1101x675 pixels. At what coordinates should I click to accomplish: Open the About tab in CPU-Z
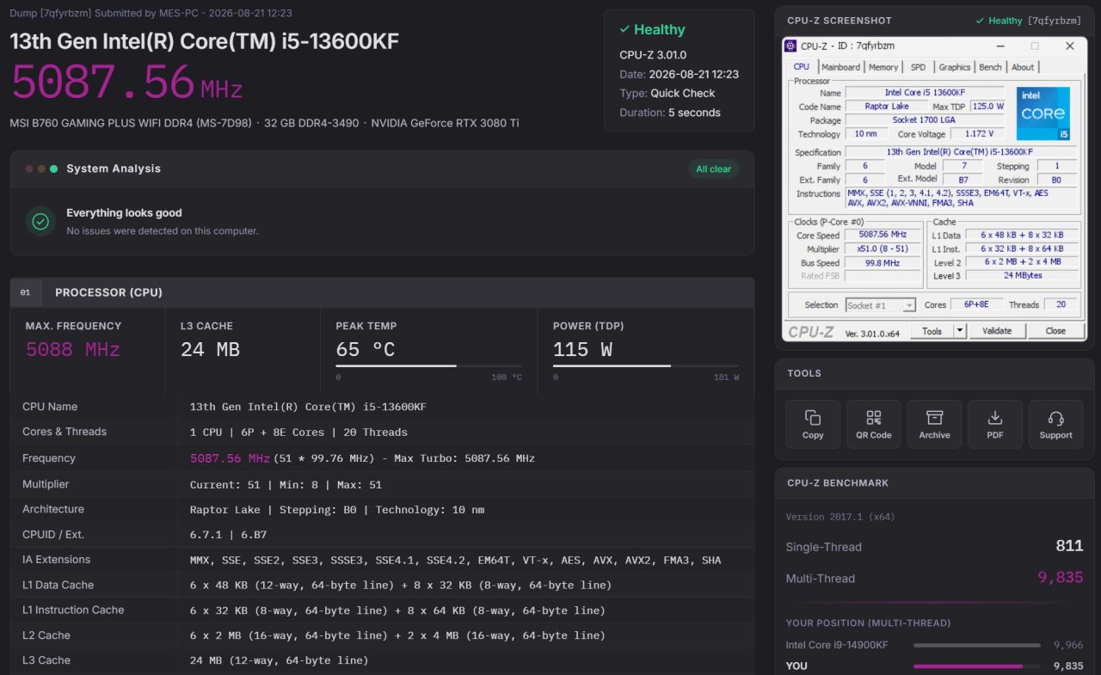[1023, 67]
